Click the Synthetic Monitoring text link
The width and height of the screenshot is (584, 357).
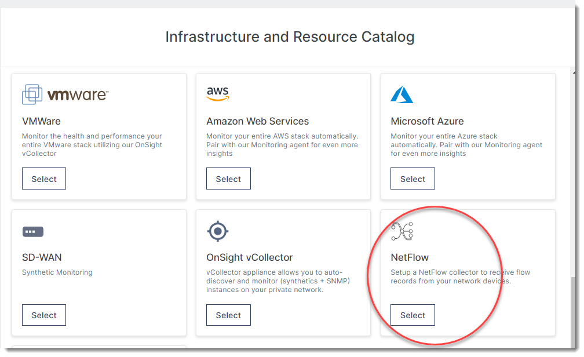pos(57,272)
